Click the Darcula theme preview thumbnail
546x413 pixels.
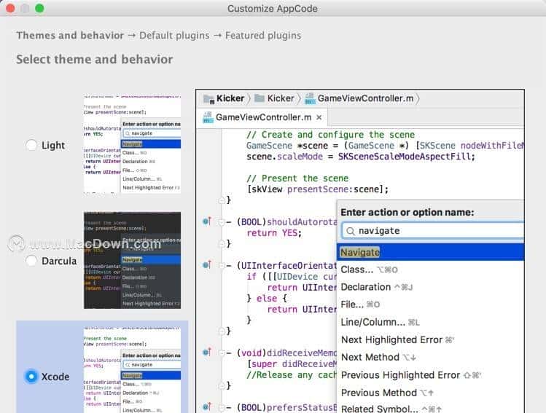tap(133, 260)
